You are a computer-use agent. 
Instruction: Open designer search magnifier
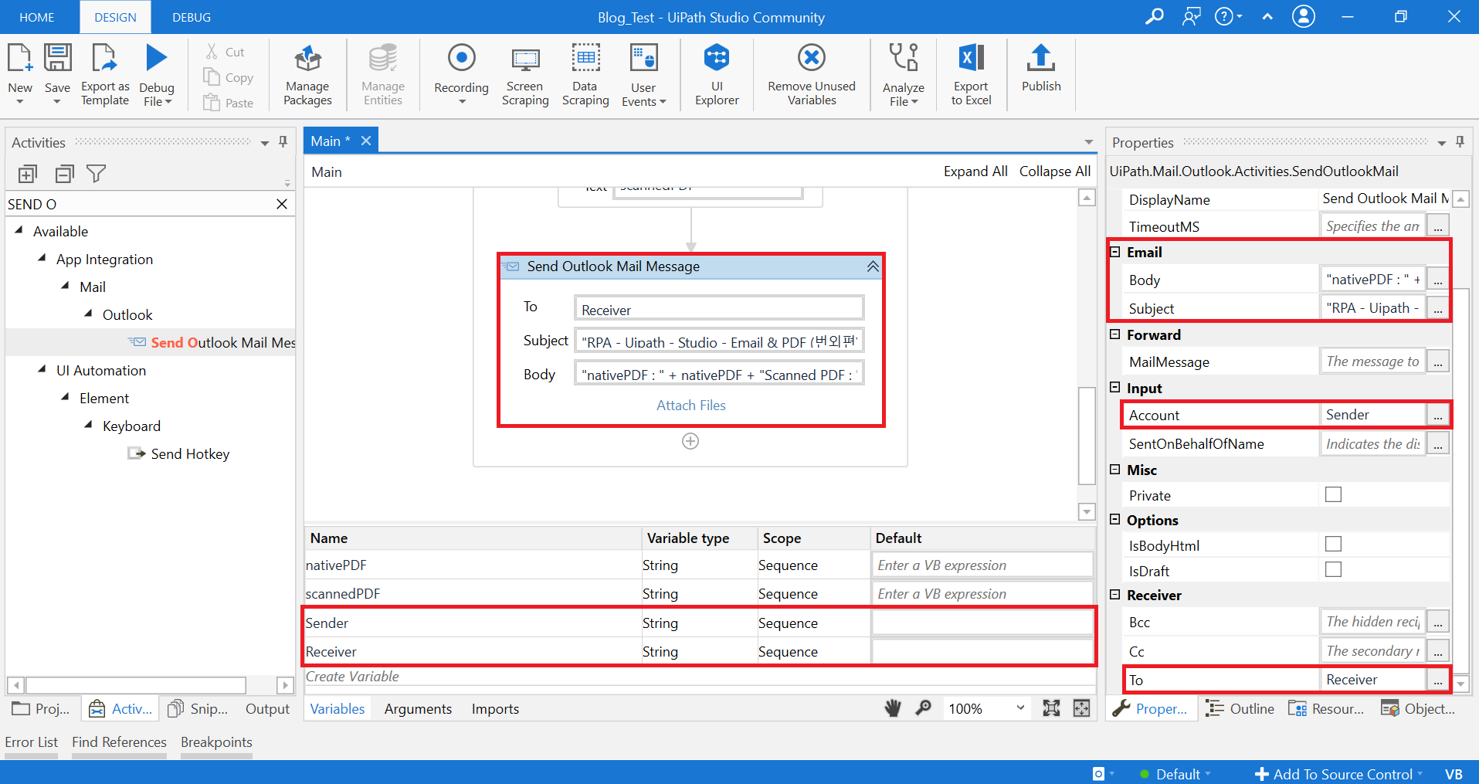tap(923, 708)
